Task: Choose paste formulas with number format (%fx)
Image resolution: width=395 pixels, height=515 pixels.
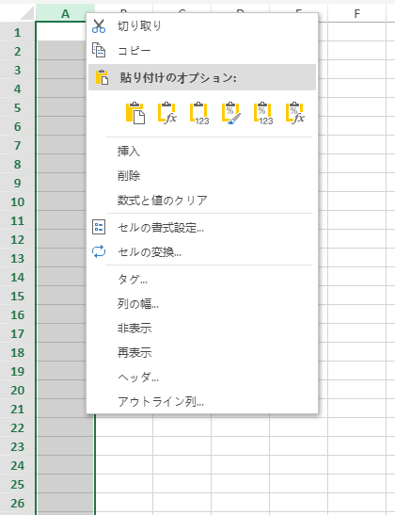Action: click(295, 113)
